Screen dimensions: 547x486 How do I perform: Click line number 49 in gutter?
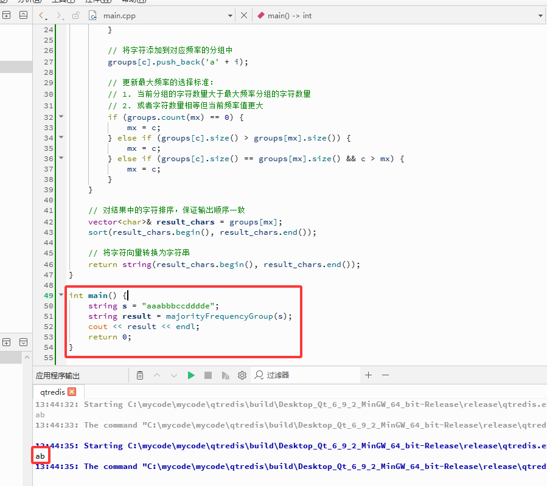[49, 296]
